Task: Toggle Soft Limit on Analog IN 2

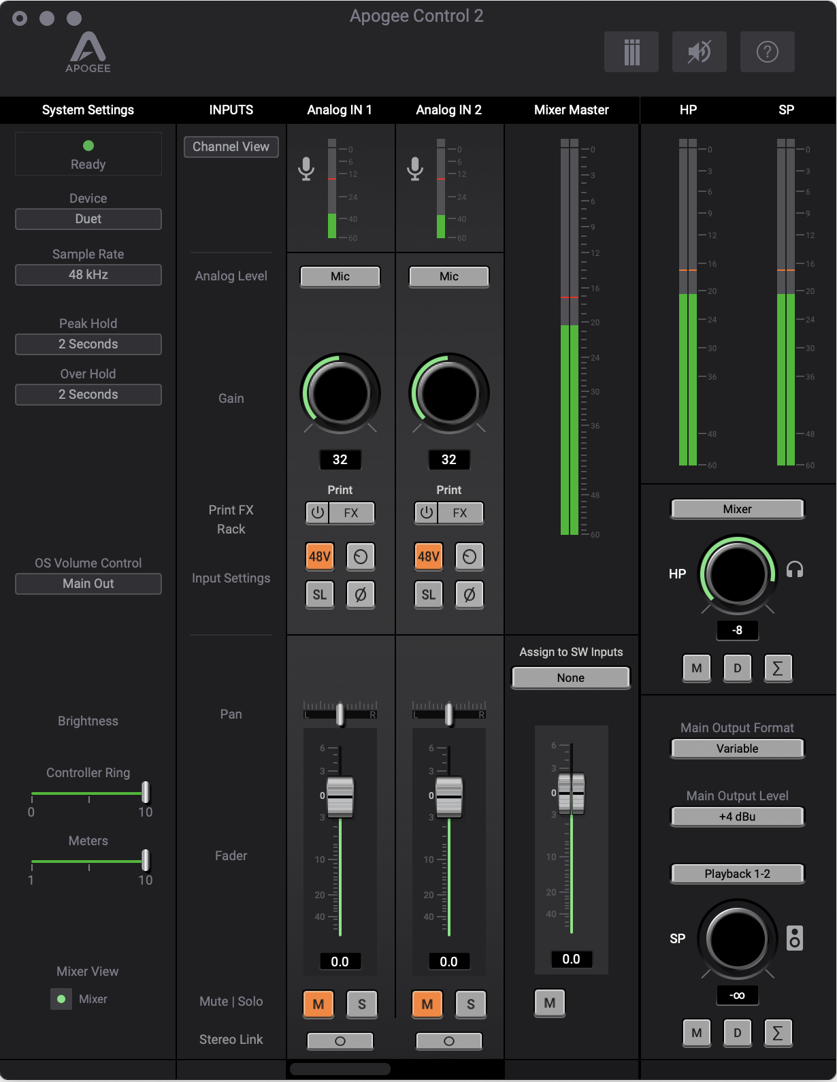Action: 429,595
